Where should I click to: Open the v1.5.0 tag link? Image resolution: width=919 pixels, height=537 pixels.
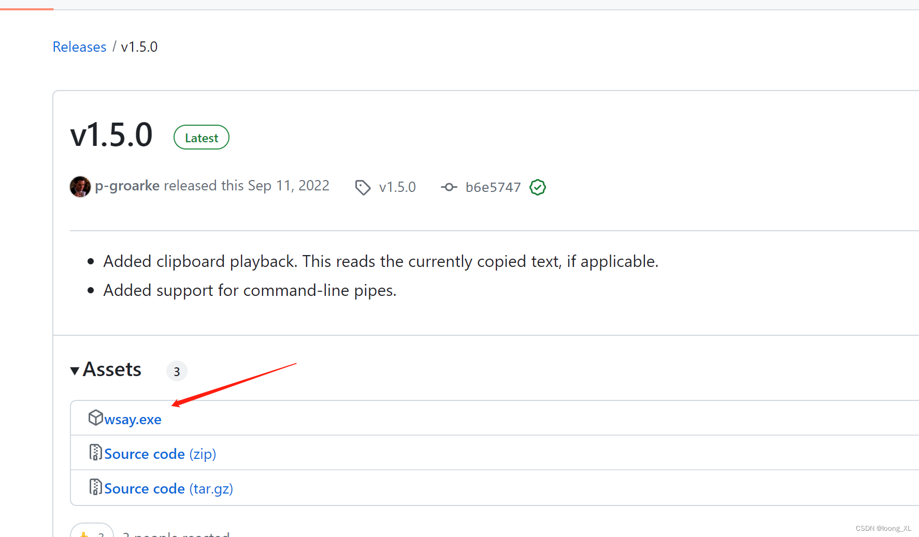397,187
